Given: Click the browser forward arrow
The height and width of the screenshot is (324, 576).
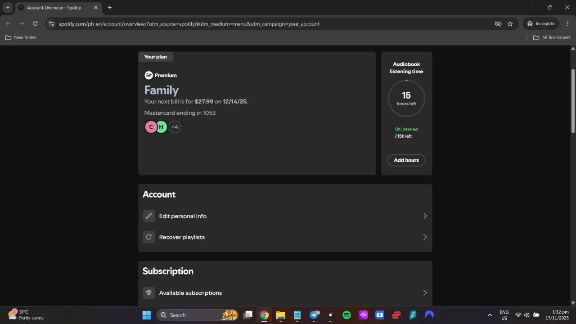Looking at the screenshot, I should pyautogui.click(x=22, y=23).
